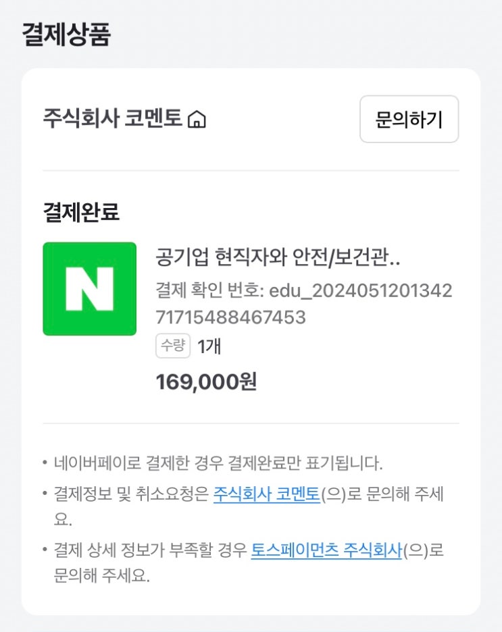Open the 주식회사 코멘토 link in notes

266,494
